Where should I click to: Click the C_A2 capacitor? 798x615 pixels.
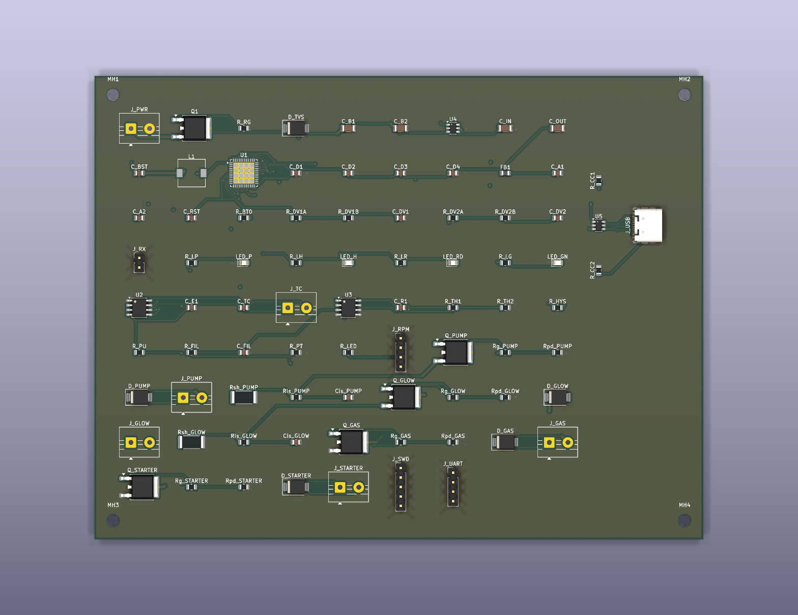coord(139,218)
